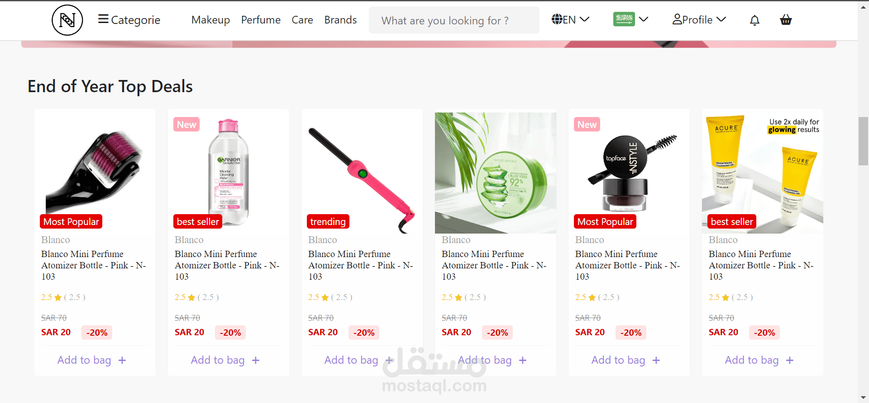Image resolution: width=869 pixels, height=403 pixels.
Task: Add the Garnier micellar water to bag
Action: [218, 360]
